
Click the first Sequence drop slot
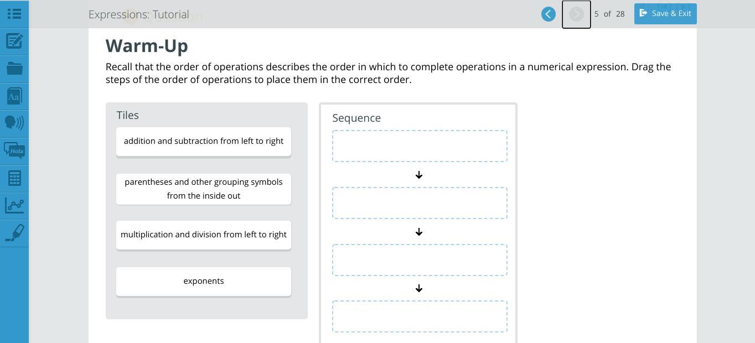(420, 146)
